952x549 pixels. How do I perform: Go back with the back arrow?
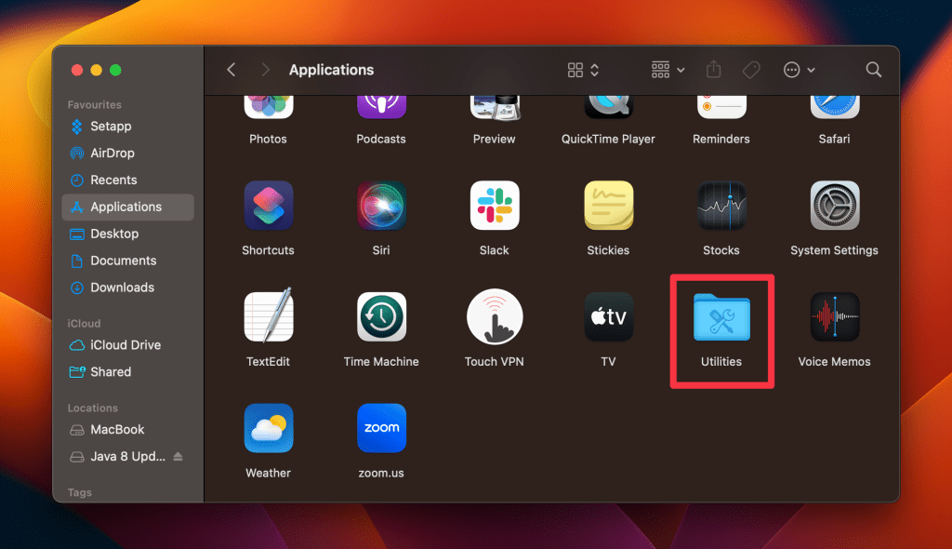pos(231,69)
